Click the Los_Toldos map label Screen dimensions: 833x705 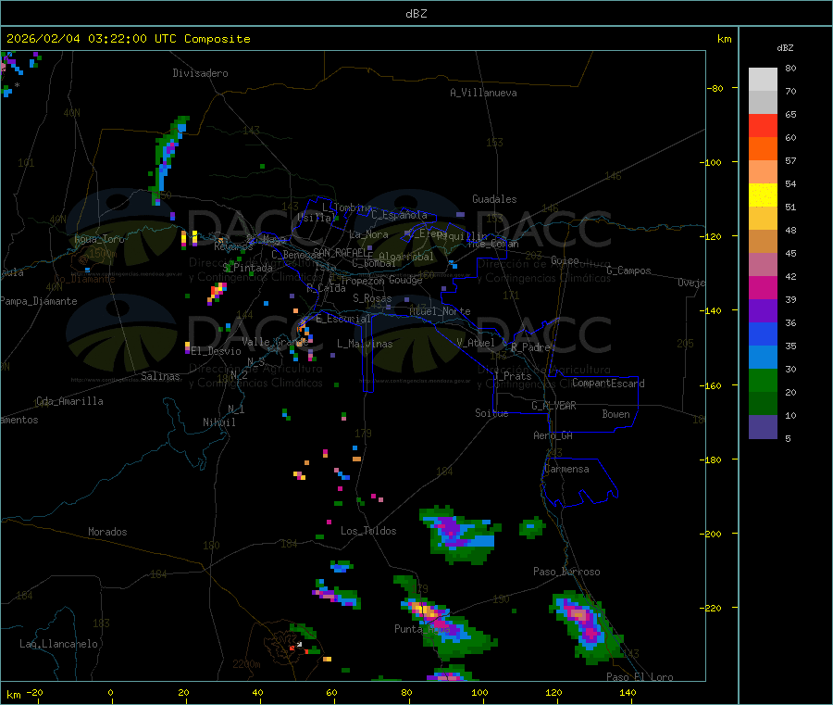click(x=368, y=531)
